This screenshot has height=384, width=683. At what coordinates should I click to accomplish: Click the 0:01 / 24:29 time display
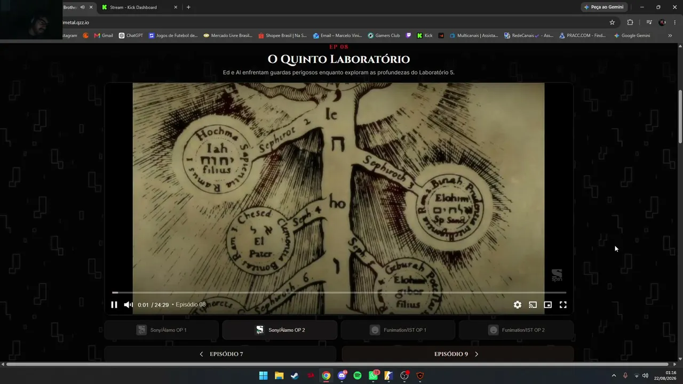(153, 305)
